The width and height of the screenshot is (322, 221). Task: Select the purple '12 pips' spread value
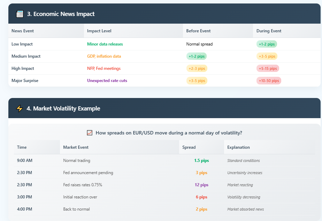click(x=201, y=185)
